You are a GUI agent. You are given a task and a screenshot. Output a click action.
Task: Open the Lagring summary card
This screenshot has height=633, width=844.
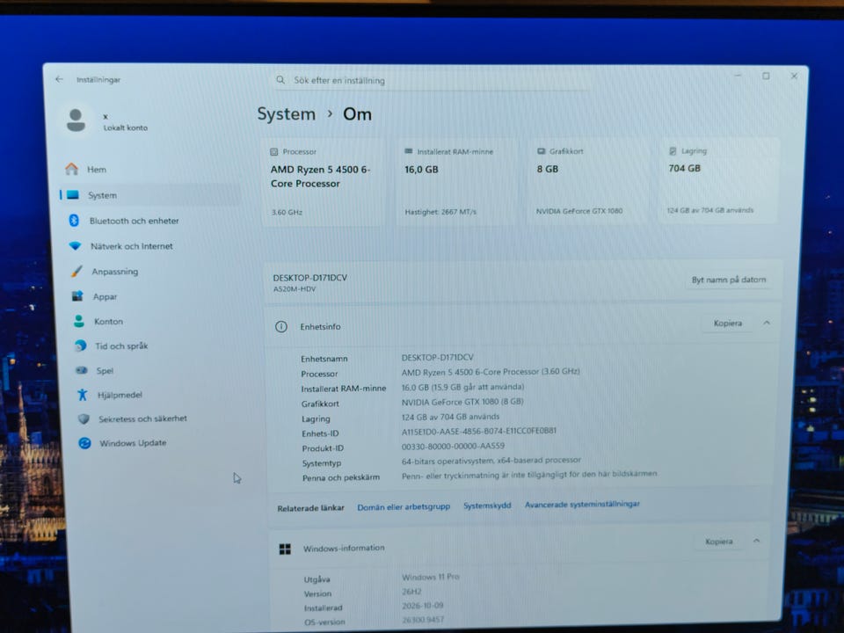(x=718, y=179)
